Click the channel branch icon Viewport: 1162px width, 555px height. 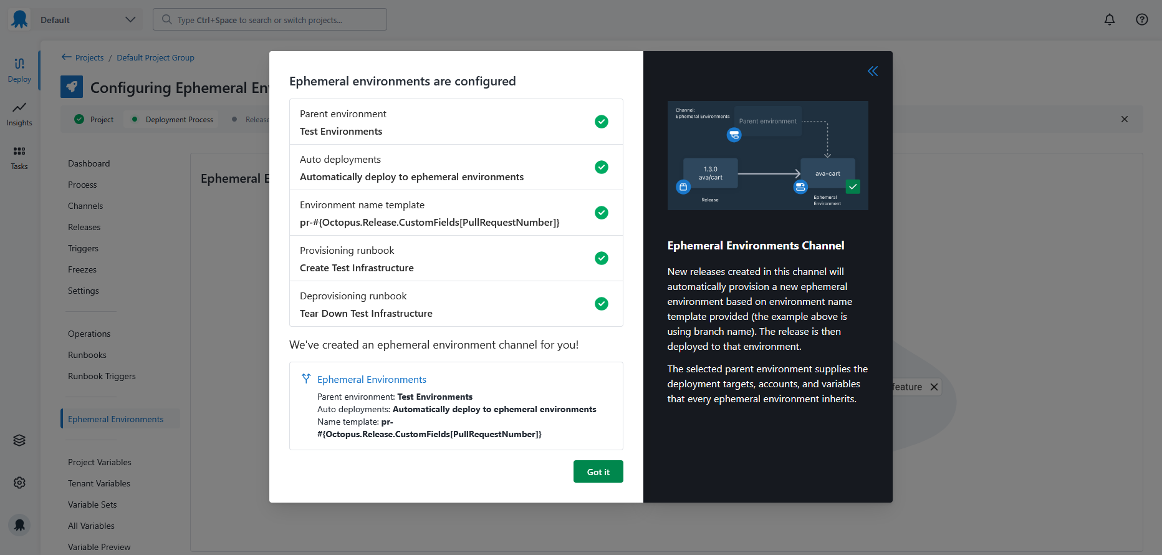click(306, 379)
